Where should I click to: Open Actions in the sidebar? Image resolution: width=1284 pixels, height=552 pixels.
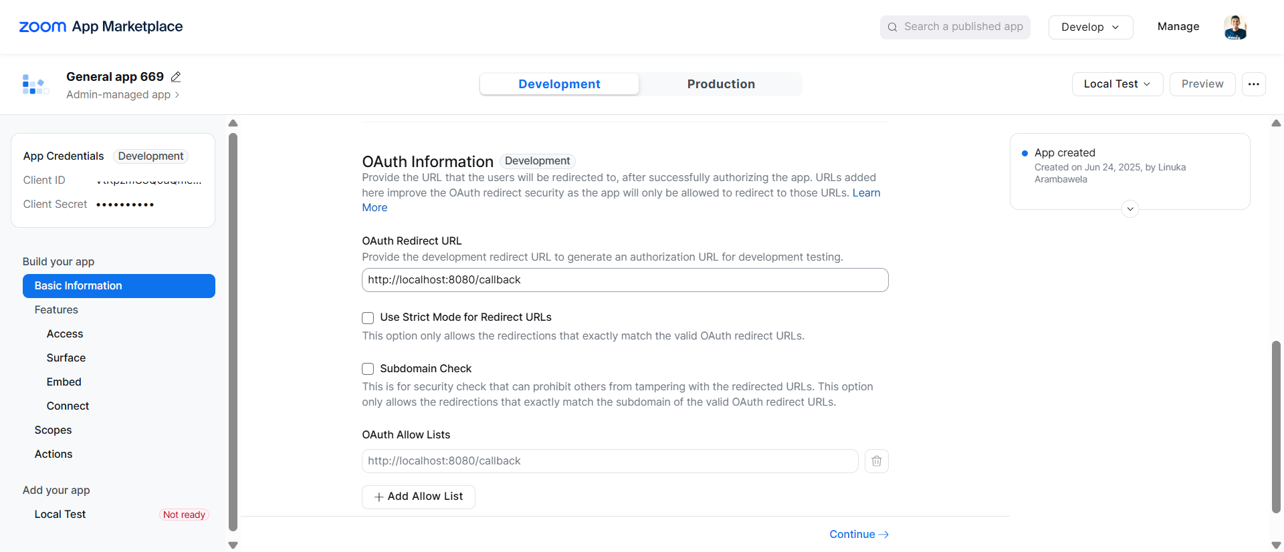tap(53, 454)
